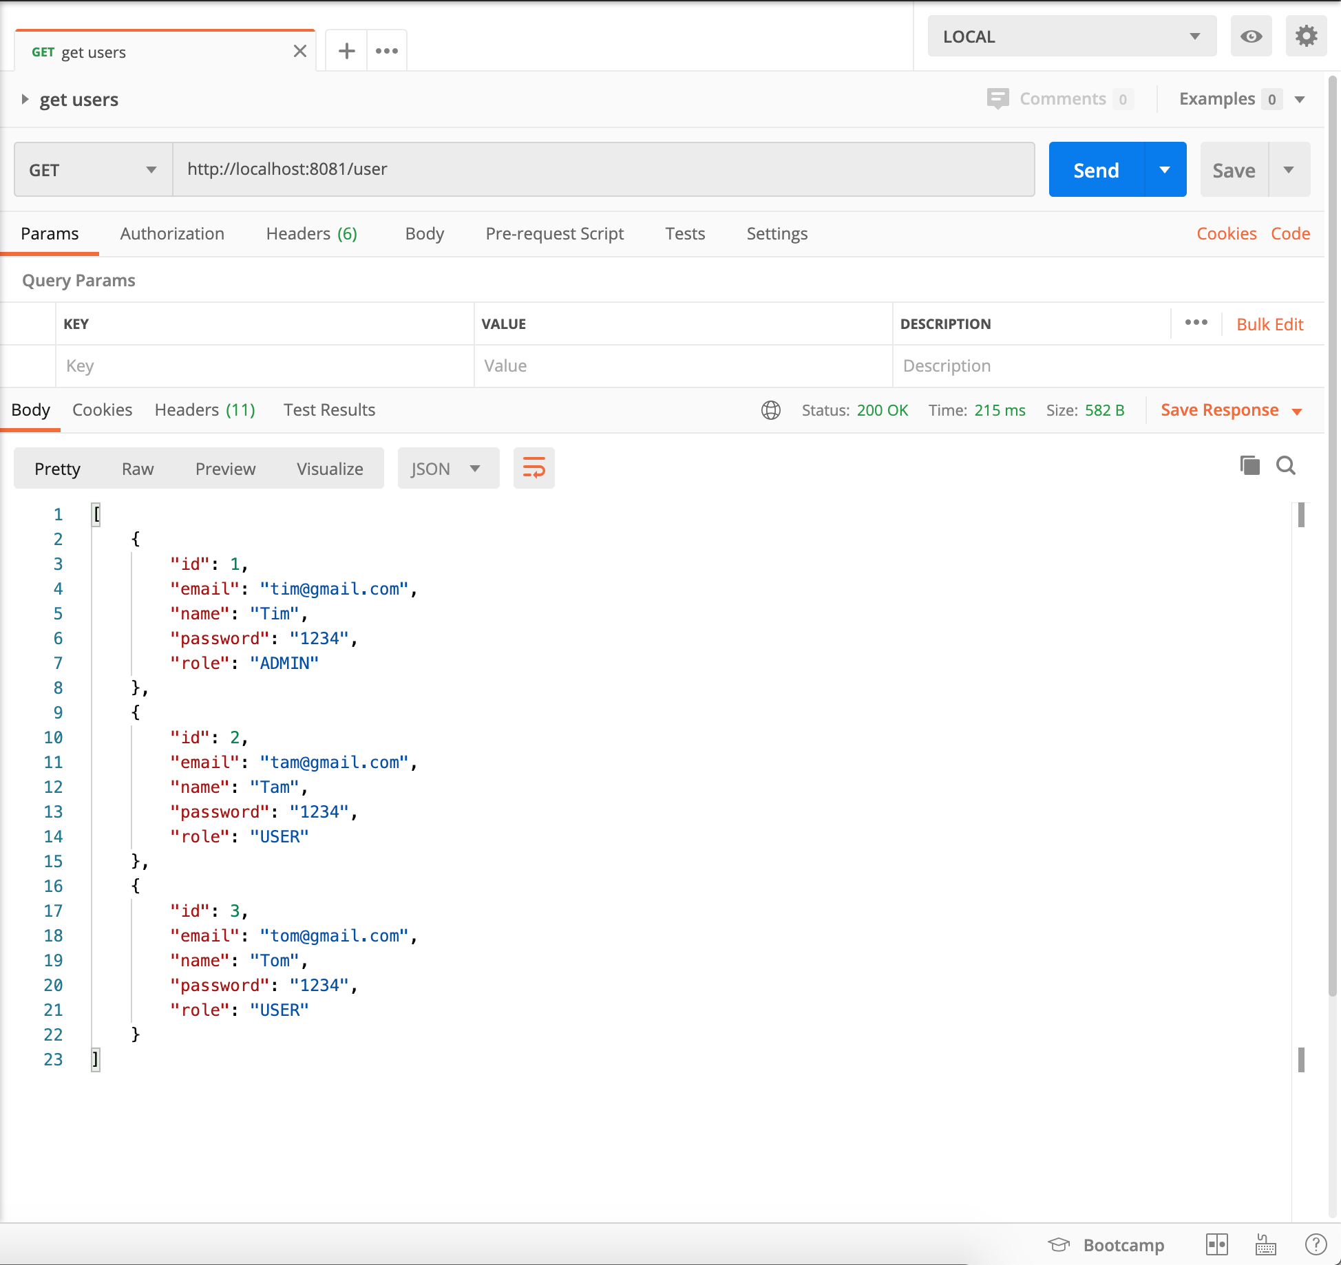Open the LOCAL environment dropdown

[1071, 36]
